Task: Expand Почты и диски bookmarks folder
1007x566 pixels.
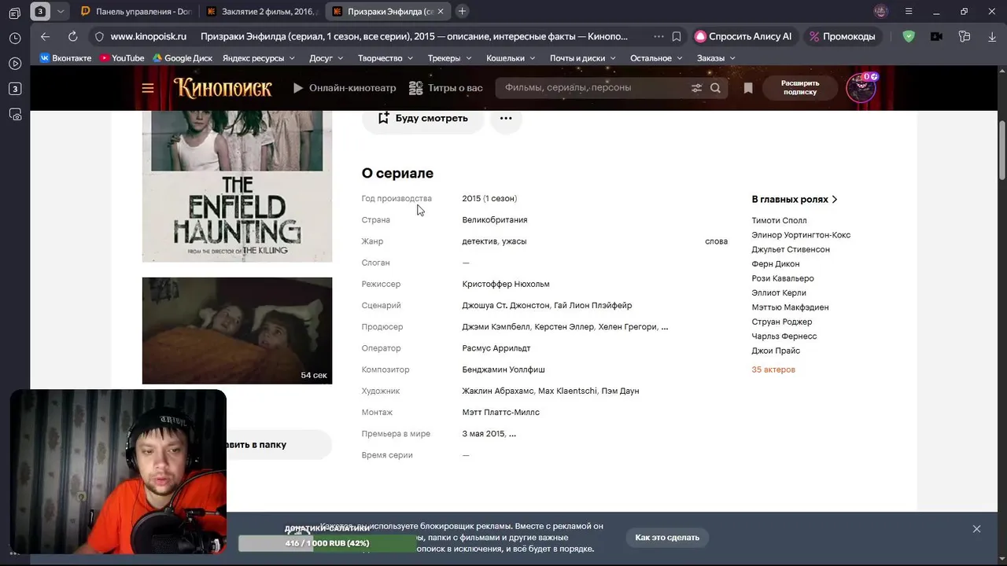Action: click(x=583, y=58)
